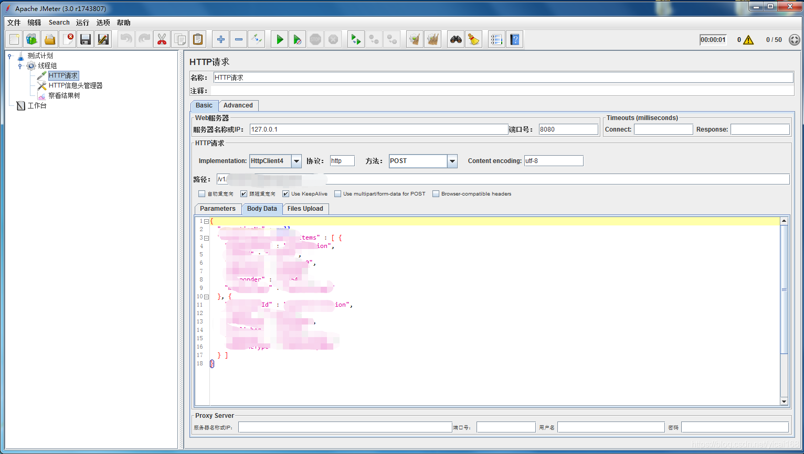Click Remote shutdown all icon

(x=392, y=39)
